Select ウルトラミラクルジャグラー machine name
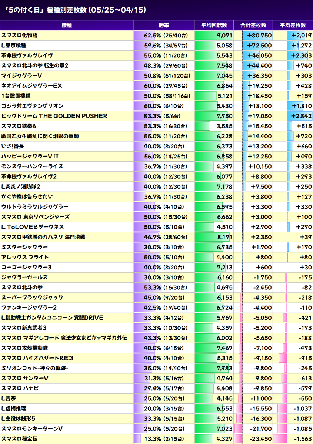 click(x=35, y=207)
